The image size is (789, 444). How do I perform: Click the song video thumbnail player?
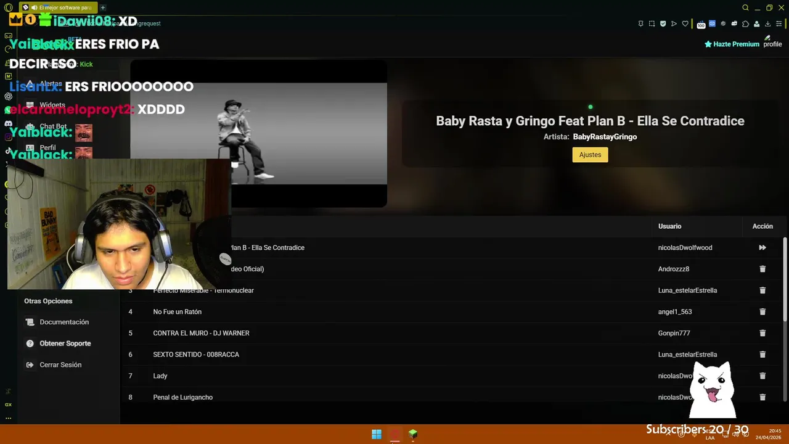258,133
